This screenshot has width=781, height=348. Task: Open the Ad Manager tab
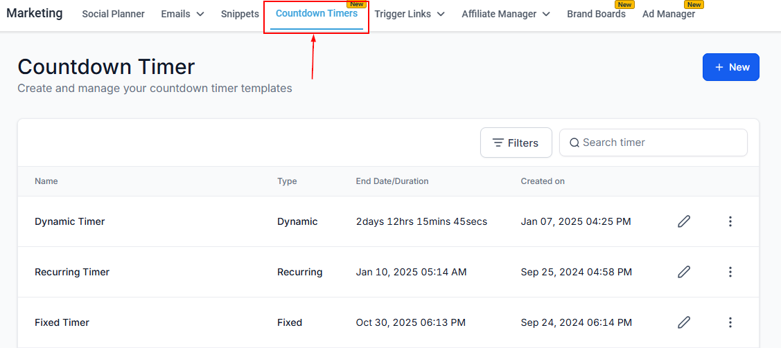pyautogui.click(x=668, y=14)
